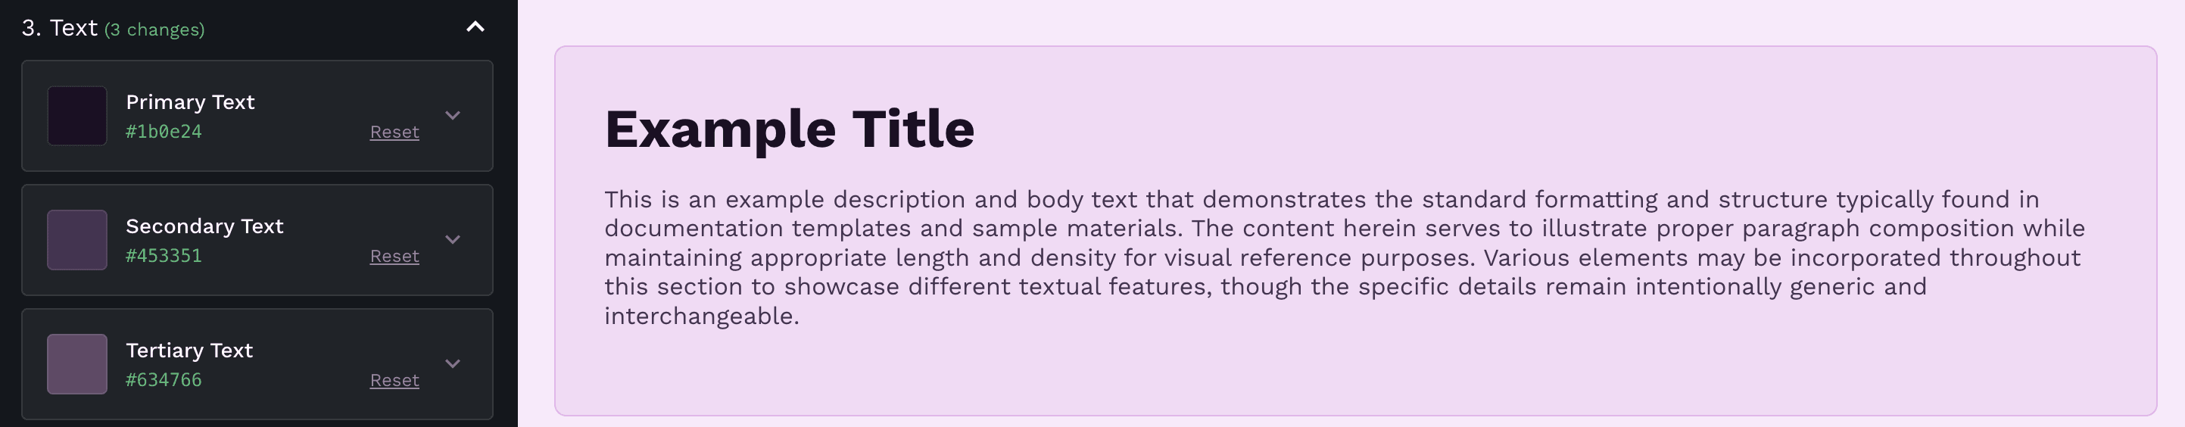Viewport: 2185px width, 427px height.
Task: Reset the Secondary Text color
Action: tap(394, 257)
